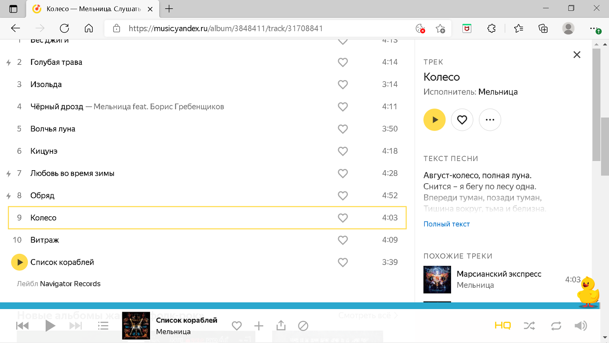Start playback in the player bar

(50, 326)
